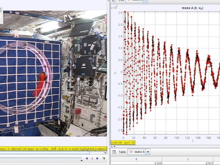The height and width of the screenshot is (165, 220).
Task: Toggle the loop button at player's right end
Action: pos(104,158)
